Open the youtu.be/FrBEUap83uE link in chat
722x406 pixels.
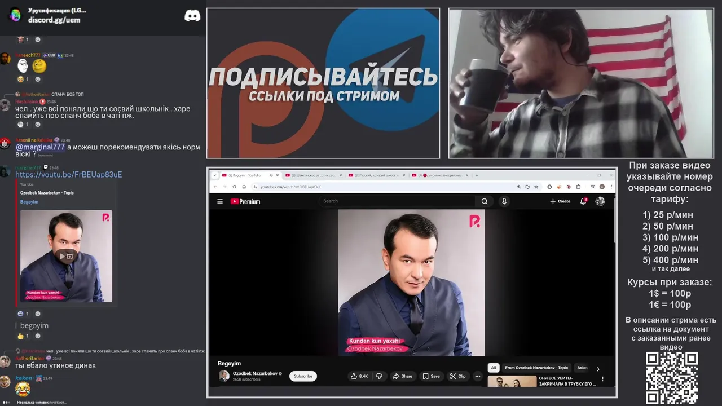click(x=68, y=175)
